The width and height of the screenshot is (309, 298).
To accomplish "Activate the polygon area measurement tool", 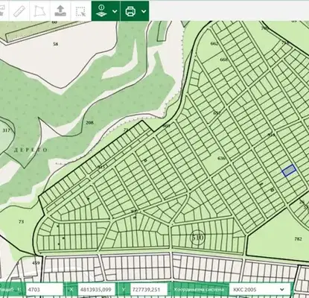I will [39, 11].
